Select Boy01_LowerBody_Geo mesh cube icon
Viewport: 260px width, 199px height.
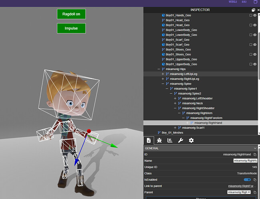click(x=163, y=35)
